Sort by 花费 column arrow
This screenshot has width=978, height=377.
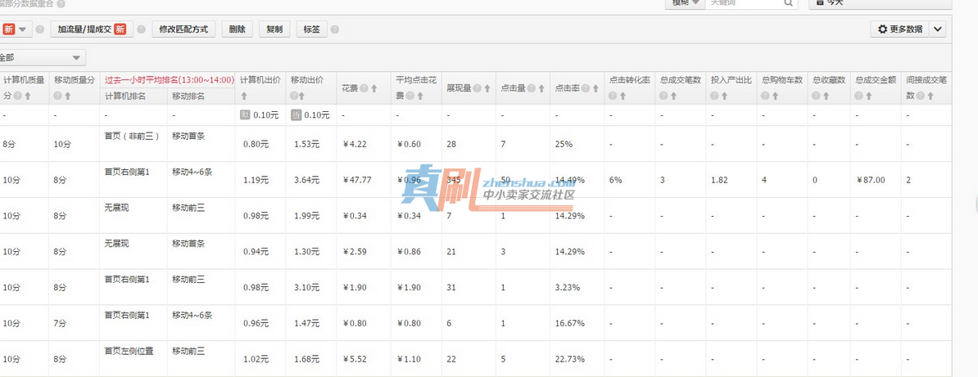coord(374,88)
